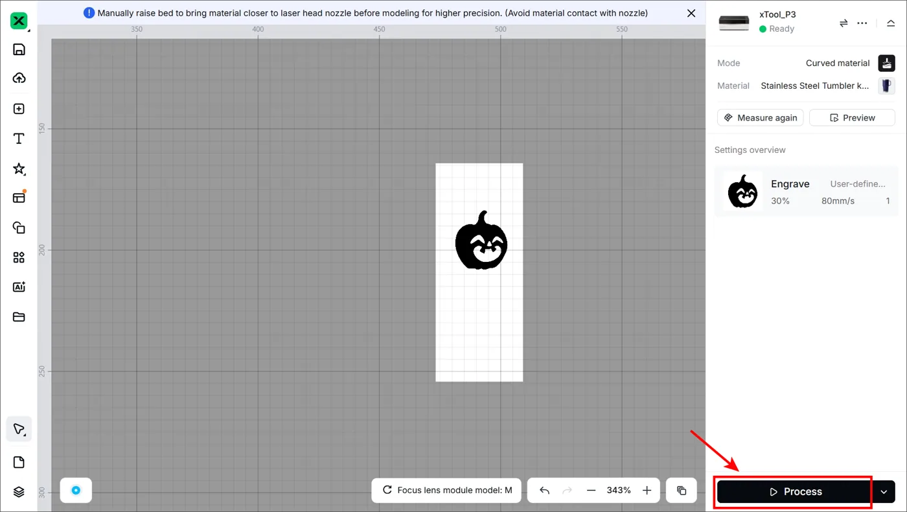Click Curved material mode text
The image size is (907, 512).
838,63
